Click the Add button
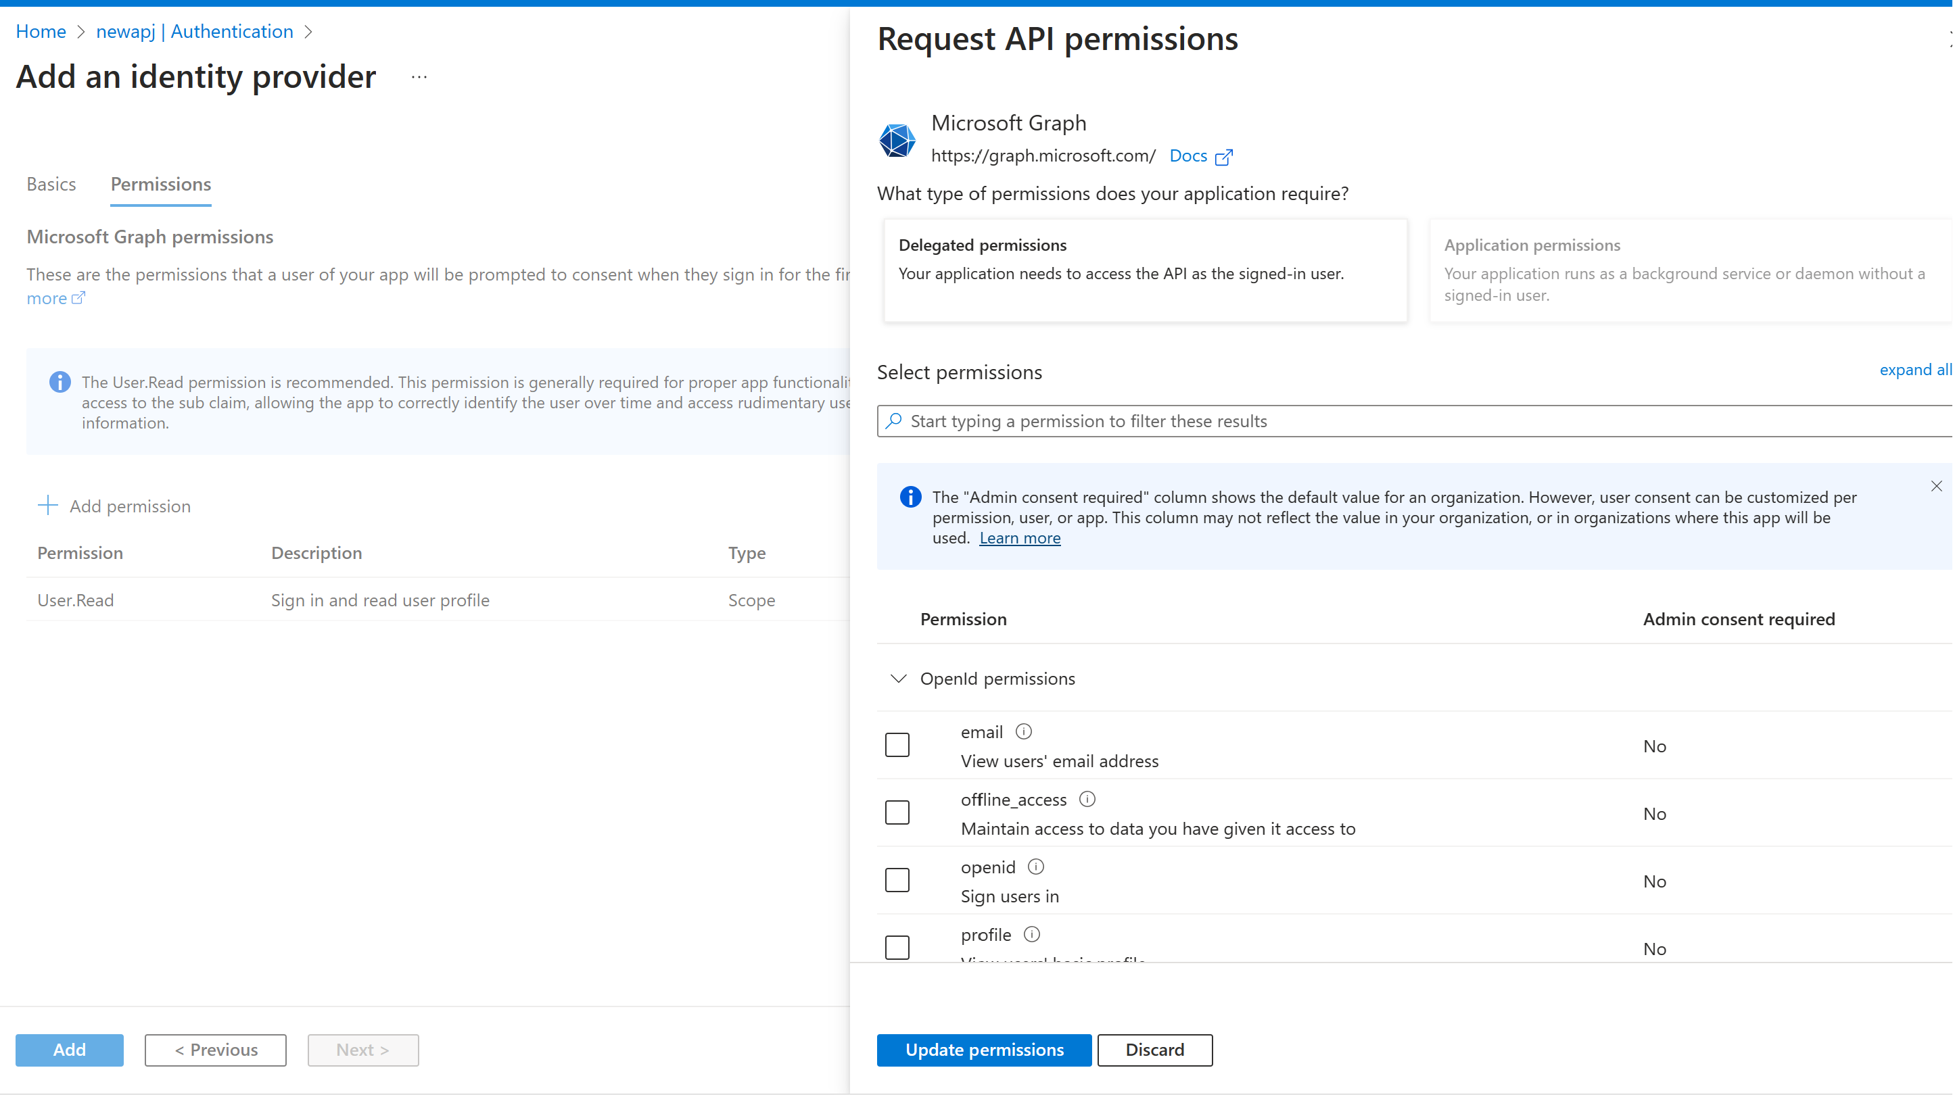This screenshot has width=1953, height=1095. [x=70, y=1050]
